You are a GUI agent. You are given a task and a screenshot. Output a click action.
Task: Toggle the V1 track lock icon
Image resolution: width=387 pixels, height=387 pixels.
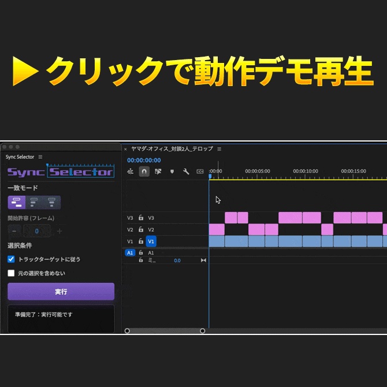tap(141, 241)
